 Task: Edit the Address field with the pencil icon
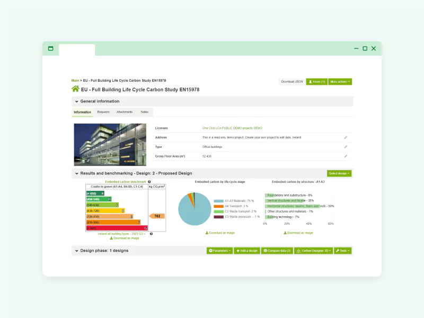pos(346,137)
